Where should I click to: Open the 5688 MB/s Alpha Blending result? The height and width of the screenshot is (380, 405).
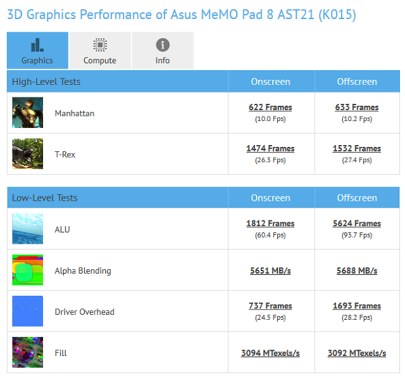(357, 270)
